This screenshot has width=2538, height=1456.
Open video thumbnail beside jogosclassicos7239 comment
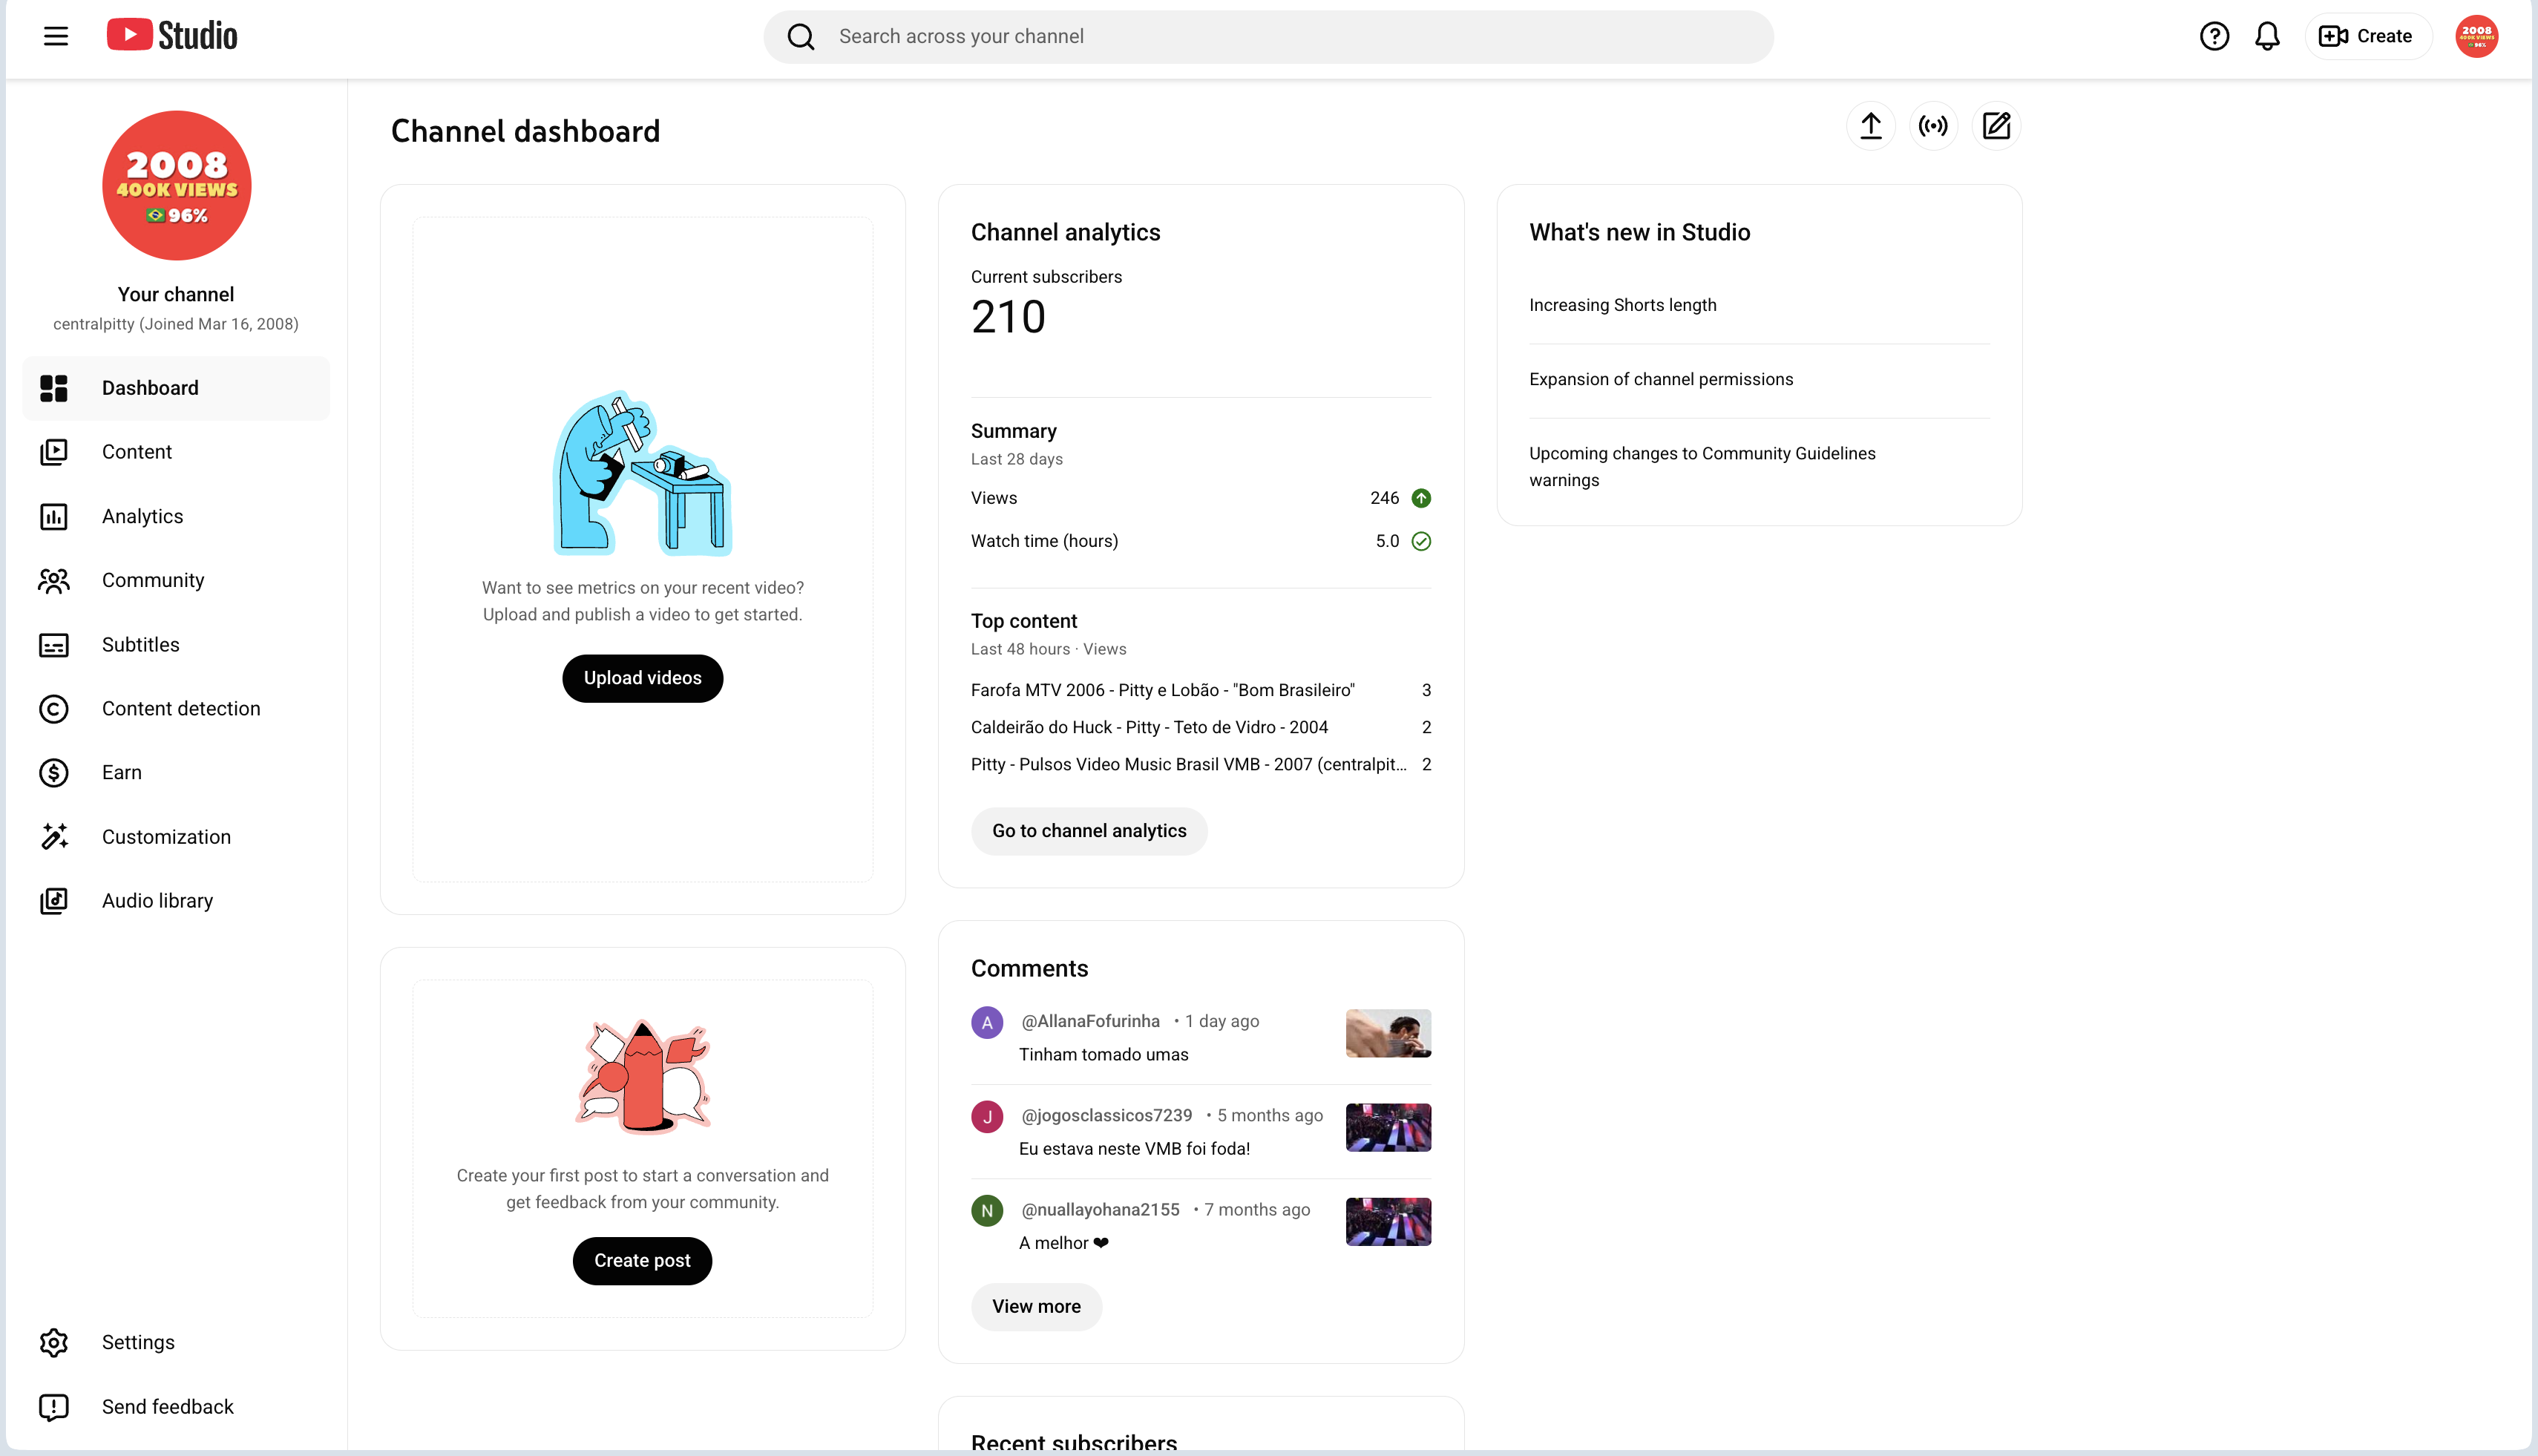click(x=1388, y=1128)
